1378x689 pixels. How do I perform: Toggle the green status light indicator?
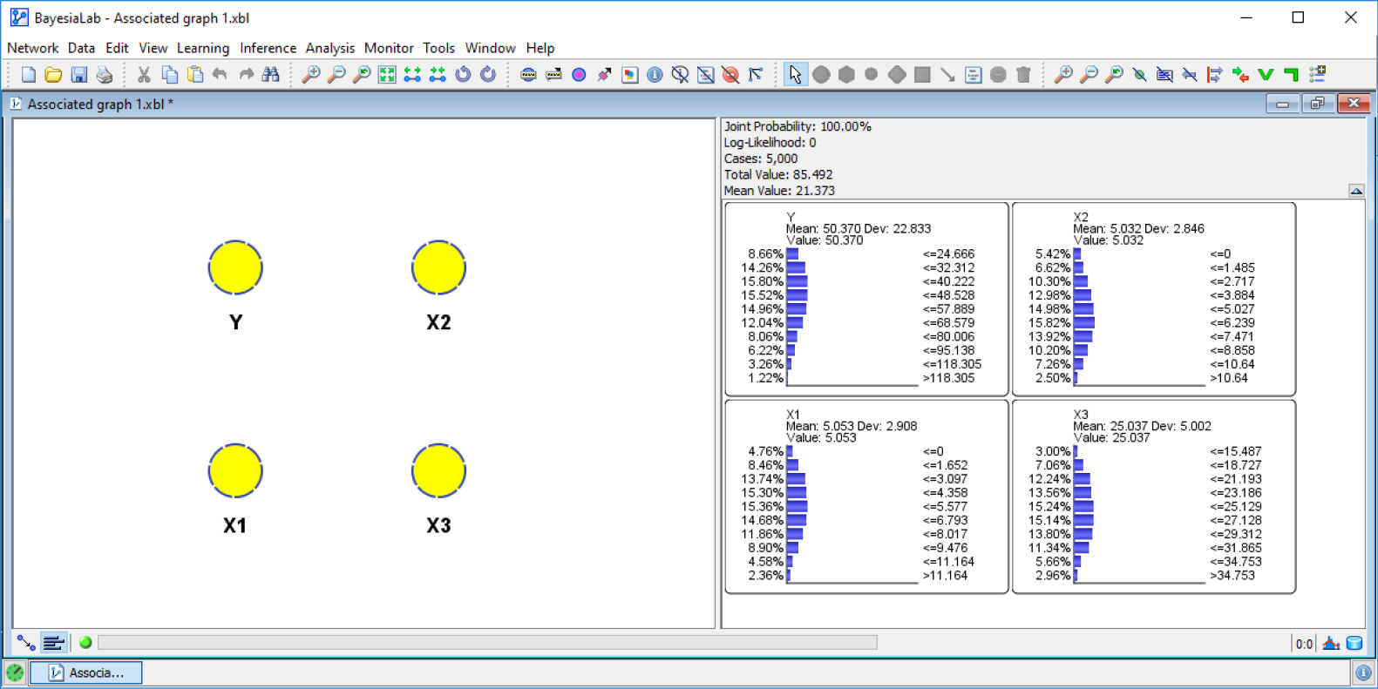[85, 643]
